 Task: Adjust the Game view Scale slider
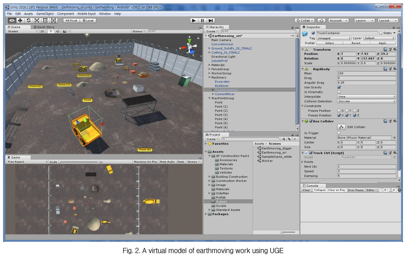[78, 162]
